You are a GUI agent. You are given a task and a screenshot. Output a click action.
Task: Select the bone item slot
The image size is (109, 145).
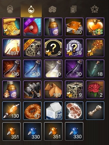(x=95, y=111)
